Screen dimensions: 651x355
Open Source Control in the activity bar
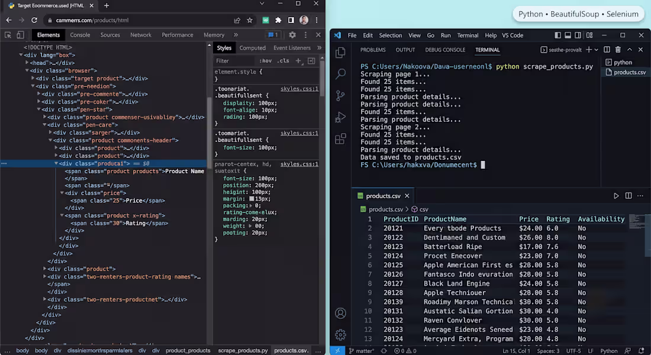tap(340, 96)
